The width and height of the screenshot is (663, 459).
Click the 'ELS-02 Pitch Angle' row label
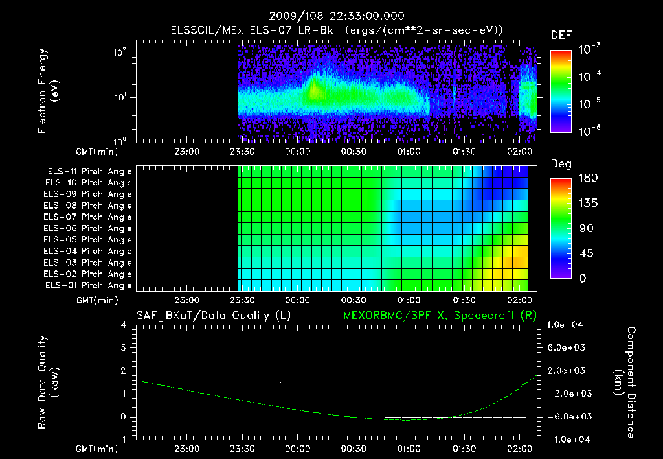pos(87,274)
